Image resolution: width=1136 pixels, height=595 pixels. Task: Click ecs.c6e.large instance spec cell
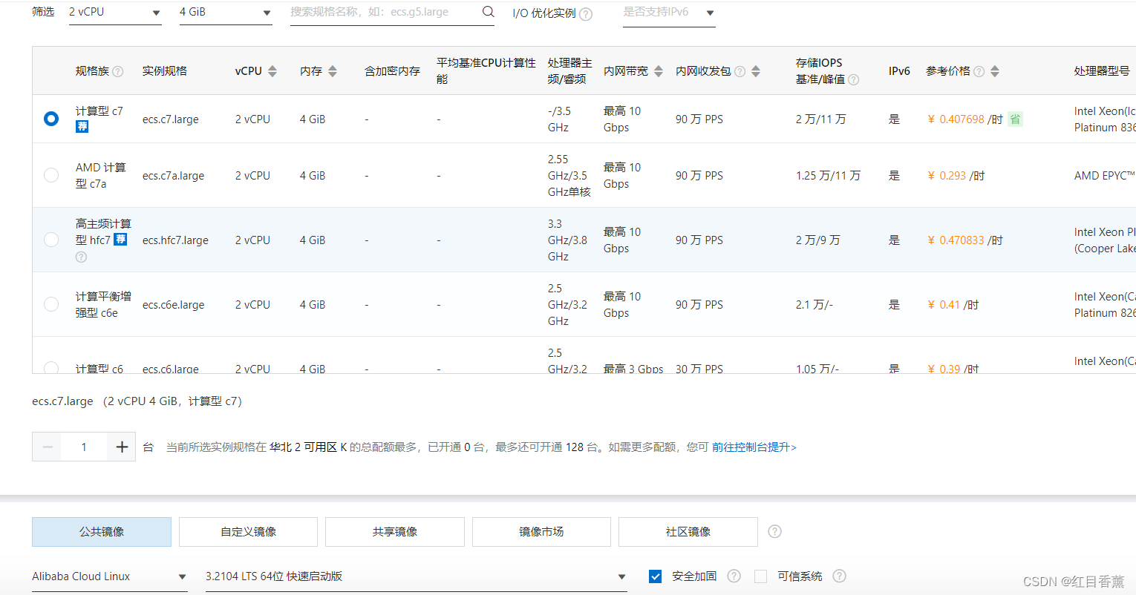(173, 305)
